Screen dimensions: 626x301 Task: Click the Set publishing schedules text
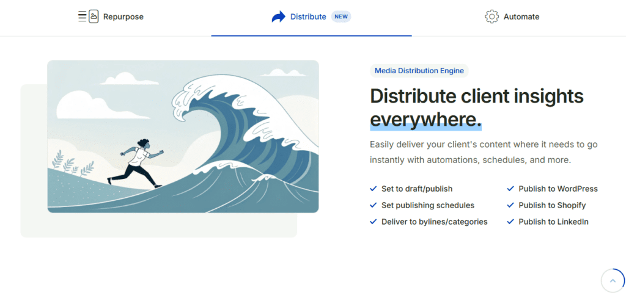click(427, 206)
